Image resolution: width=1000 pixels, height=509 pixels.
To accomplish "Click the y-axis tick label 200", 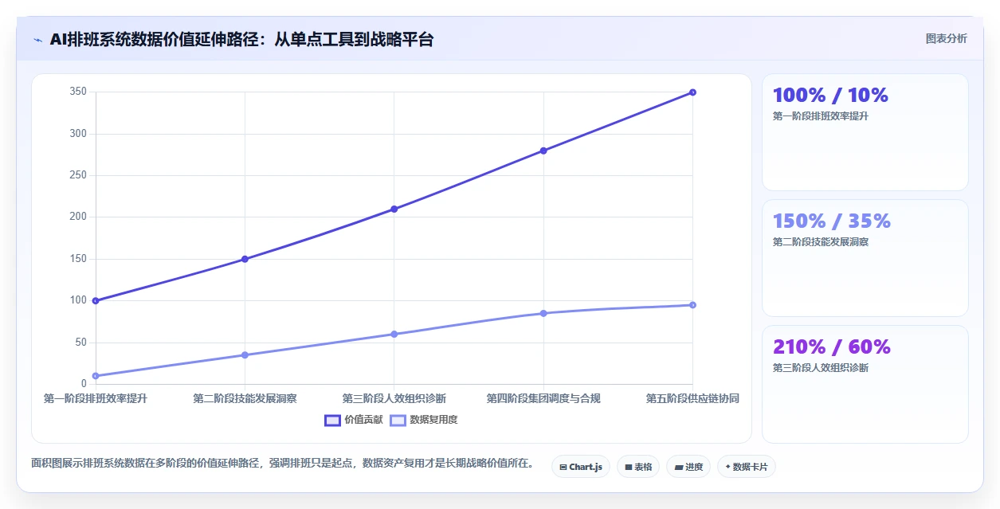I will pos(78,217).
